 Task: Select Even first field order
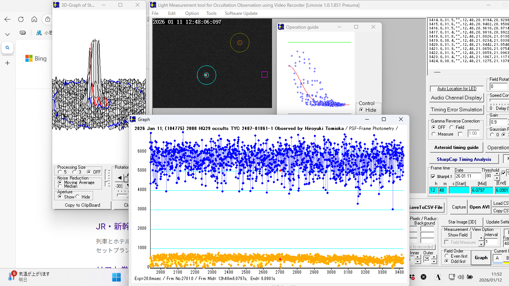447,256
